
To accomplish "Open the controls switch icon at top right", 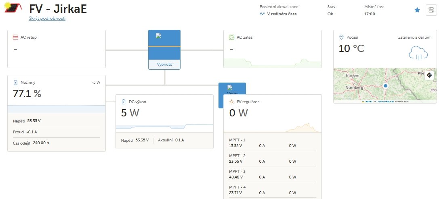I will click(x=431, y=10).
